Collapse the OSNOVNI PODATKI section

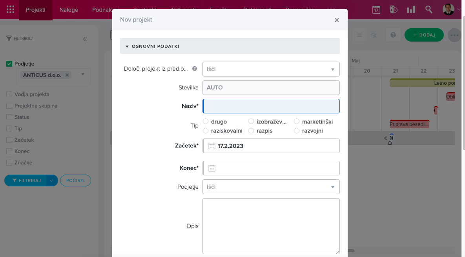pyautogui.click(x=127, y=46)
